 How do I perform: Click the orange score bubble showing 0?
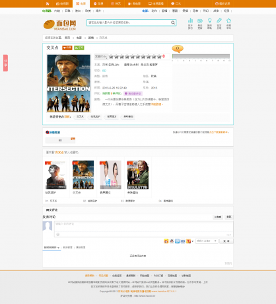click(x=178, y=48)
